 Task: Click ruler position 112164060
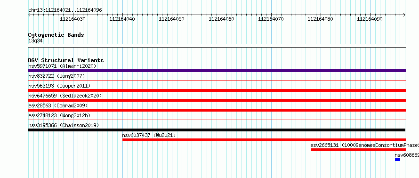tap(221, 19)
